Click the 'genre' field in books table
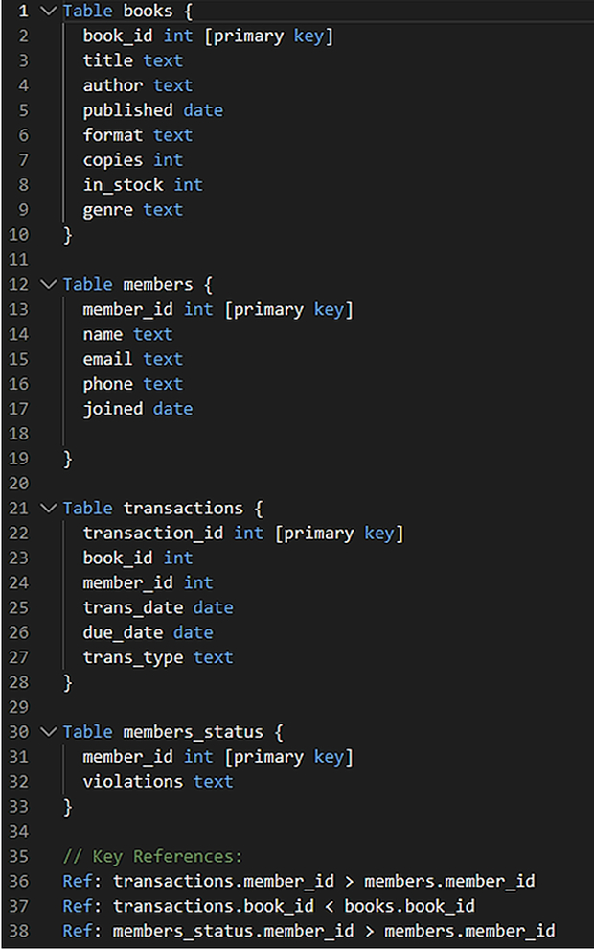Viewport: 594px width, 949px height. [107, 209]
